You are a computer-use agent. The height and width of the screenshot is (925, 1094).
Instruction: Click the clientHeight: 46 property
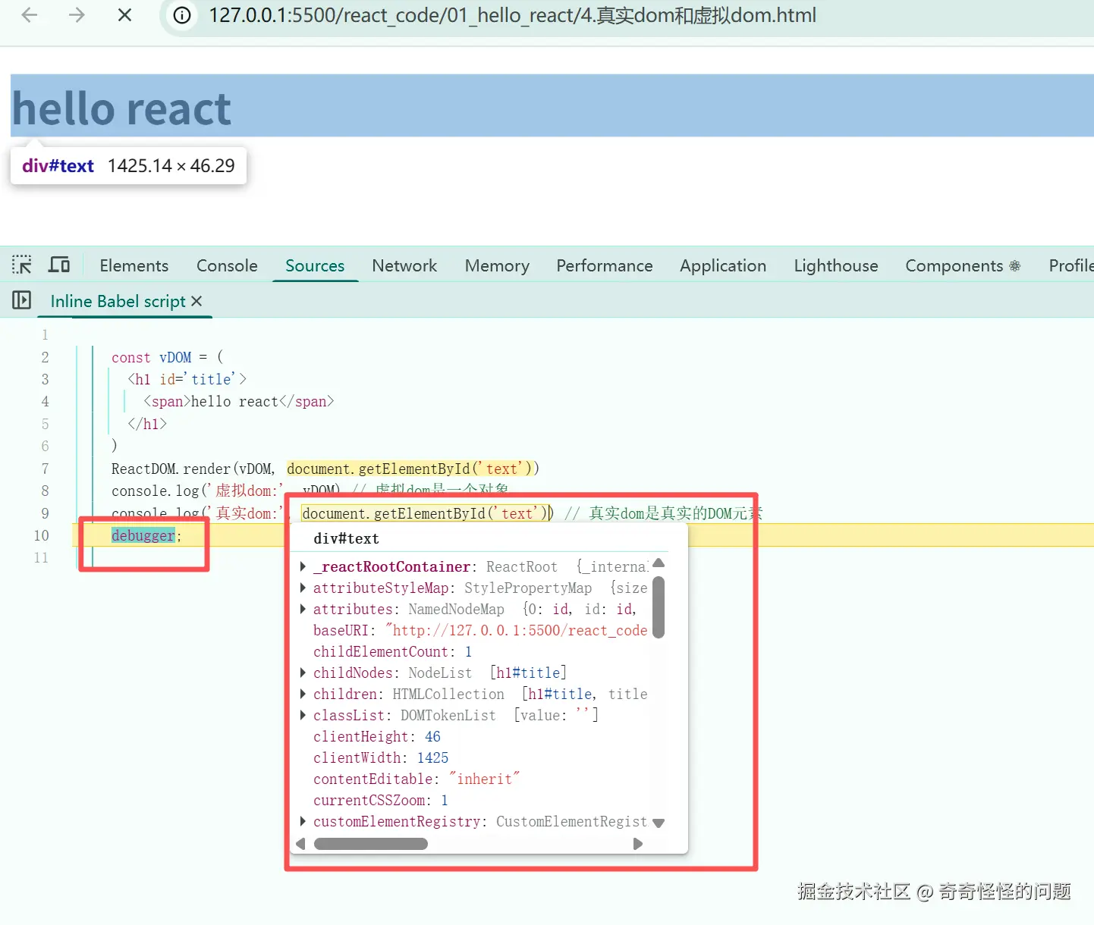(377, 736)
